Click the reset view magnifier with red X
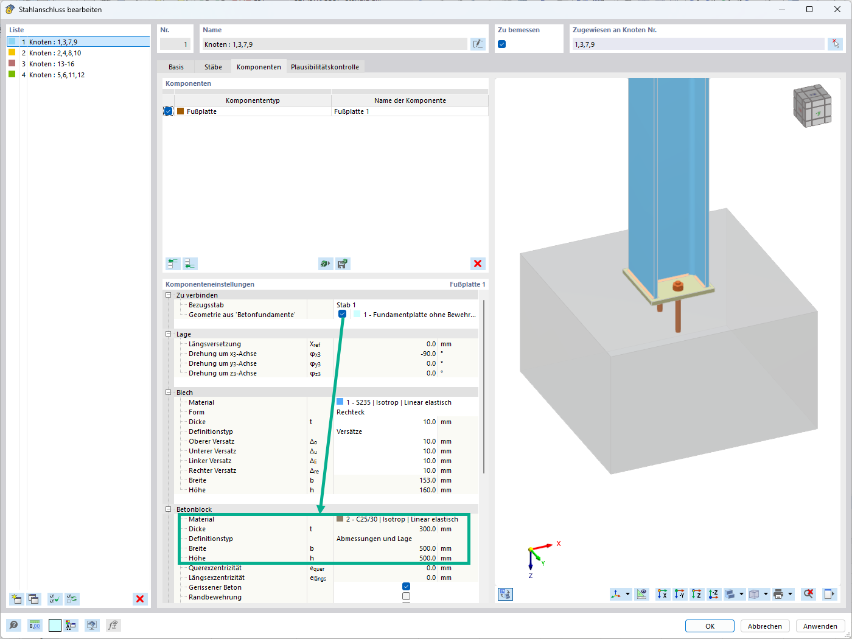 tap(808, 594)
